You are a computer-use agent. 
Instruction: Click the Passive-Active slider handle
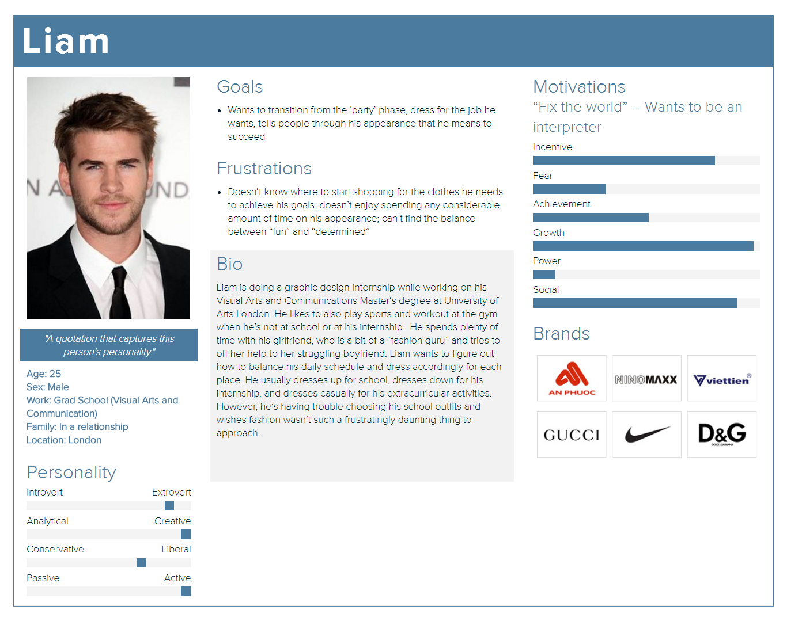[x=186, y=591]
